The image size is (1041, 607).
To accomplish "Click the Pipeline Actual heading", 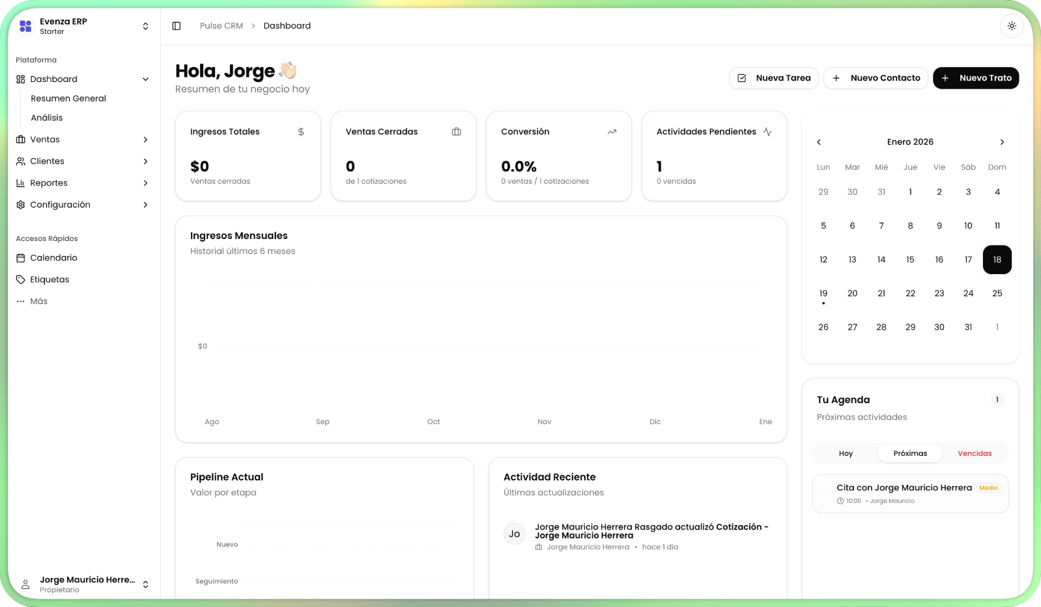I will pyautogui.click(x=227, y=477).
